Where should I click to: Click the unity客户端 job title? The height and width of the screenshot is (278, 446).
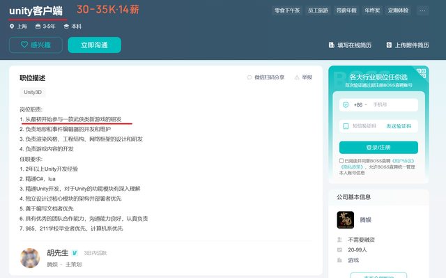[x=36, y=11]
